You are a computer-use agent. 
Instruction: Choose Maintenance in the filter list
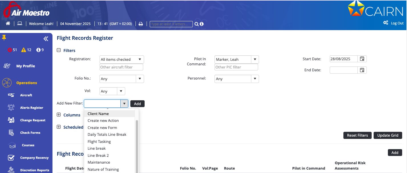pos(99,162)
